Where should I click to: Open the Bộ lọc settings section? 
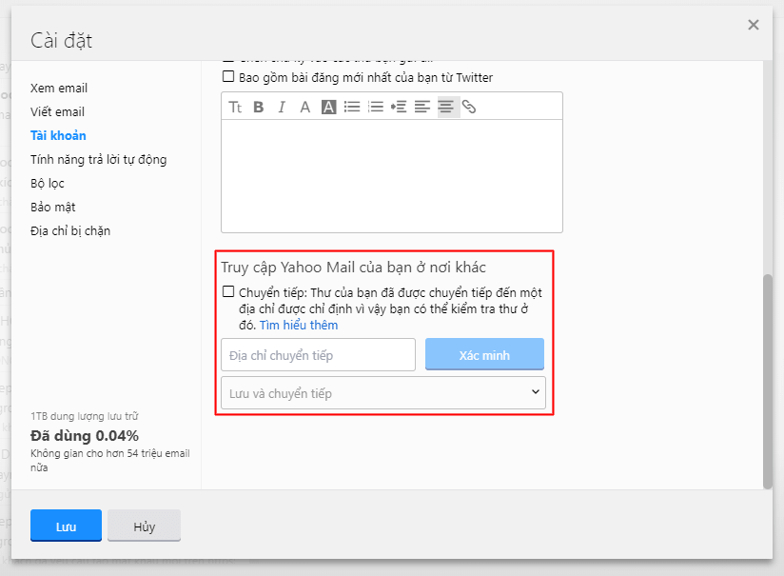click(x=45, y=183)
